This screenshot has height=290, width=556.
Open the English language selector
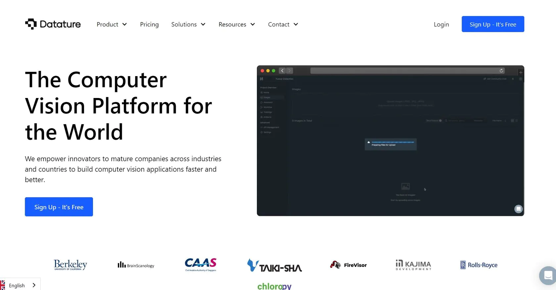(20, 285)
